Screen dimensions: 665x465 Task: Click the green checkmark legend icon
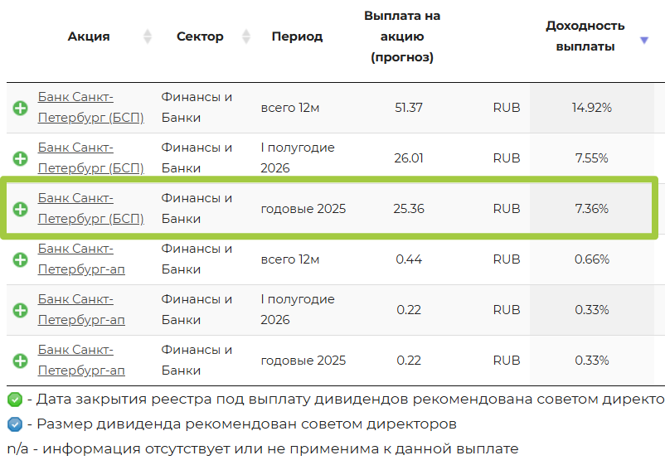point(14,400)
